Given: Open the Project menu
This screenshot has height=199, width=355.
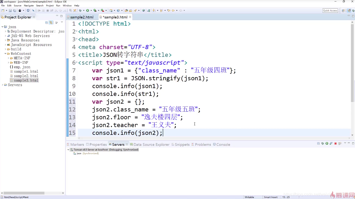Looking at the screenshot, I should tap(50, 6).
